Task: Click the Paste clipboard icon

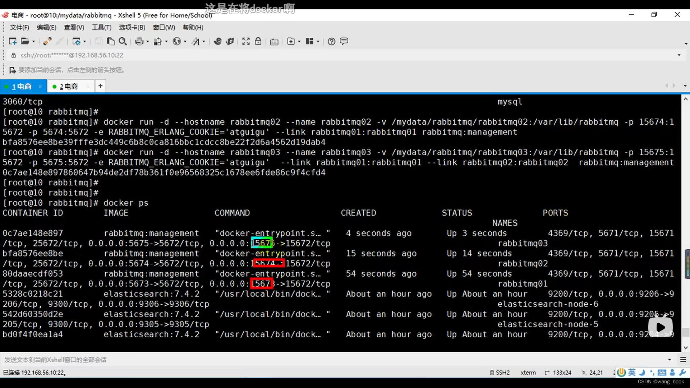Action: click(x=111, y=41)
